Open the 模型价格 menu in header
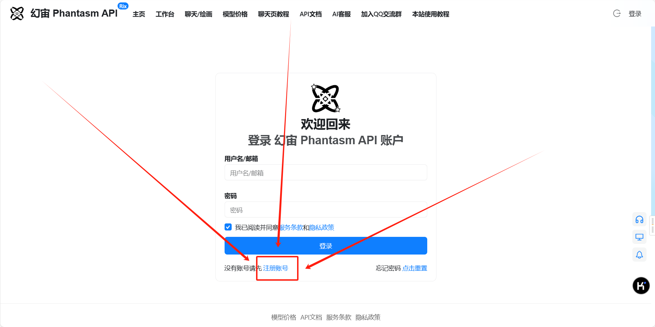The height and width of the screenshot is (327, 655). 235,14
